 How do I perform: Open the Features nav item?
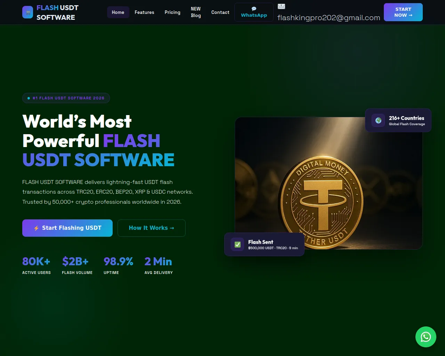pos(144,12)
